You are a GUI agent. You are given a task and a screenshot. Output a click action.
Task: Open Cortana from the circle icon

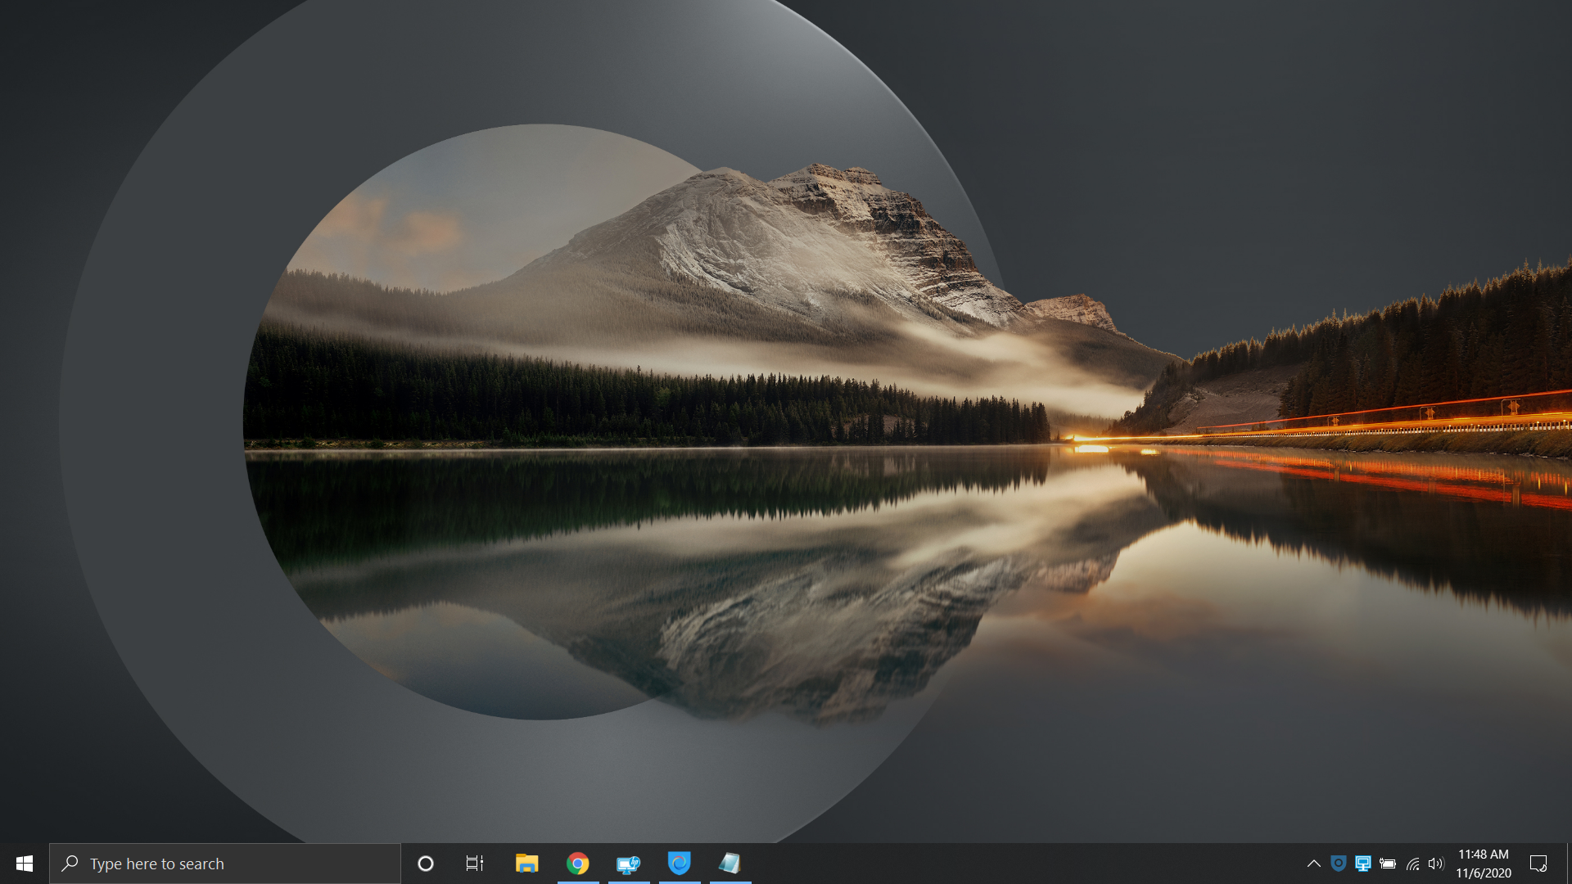[x=426, y=864]
